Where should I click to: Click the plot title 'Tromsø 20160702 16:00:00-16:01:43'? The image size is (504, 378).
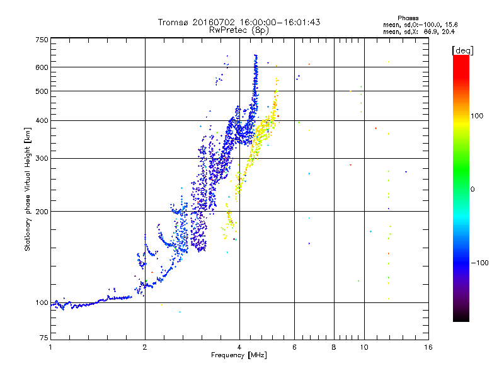pos(239,22)
